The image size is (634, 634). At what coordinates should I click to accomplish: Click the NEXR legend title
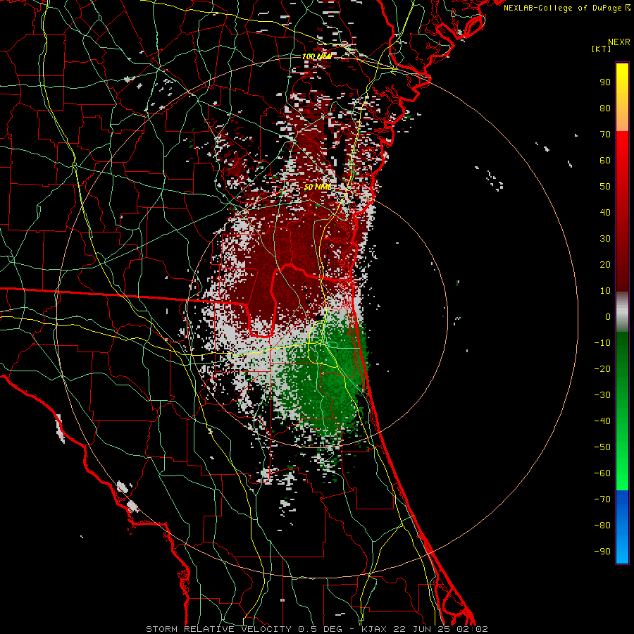[x=619, y=42]
